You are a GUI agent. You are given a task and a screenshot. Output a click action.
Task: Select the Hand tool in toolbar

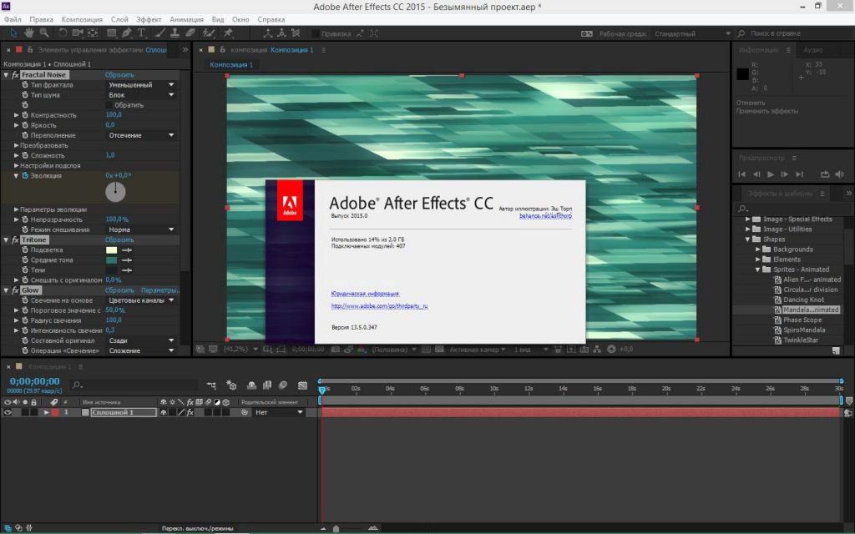29,33
